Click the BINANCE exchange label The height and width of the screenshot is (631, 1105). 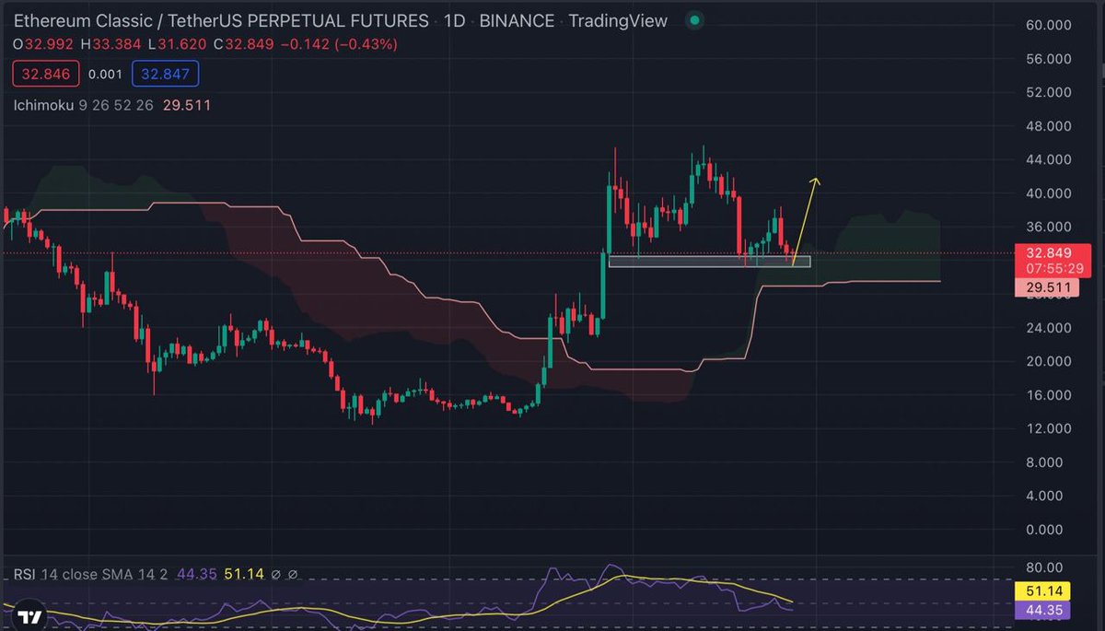click(517, 20)
